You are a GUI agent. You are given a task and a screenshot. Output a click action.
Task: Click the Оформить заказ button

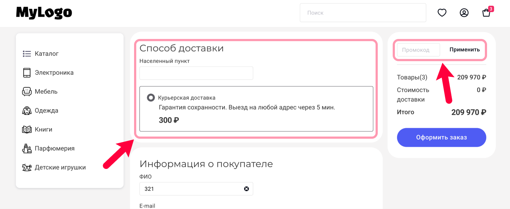click(442, 137)
